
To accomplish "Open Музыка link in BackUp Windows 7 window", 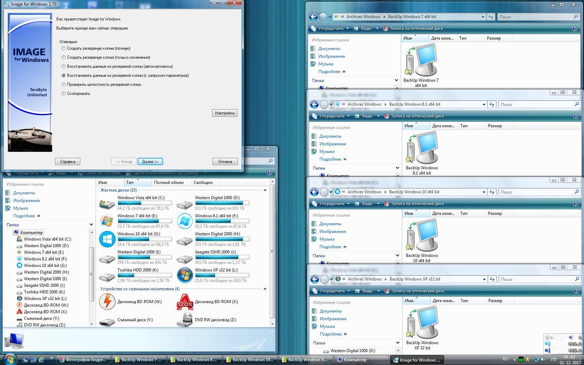I will [326, 64].
